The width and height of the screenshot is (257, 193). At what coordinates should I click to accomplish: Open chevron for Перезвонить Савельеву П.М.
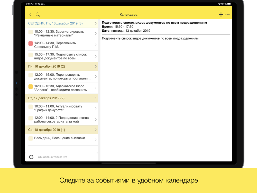[96, 45]
